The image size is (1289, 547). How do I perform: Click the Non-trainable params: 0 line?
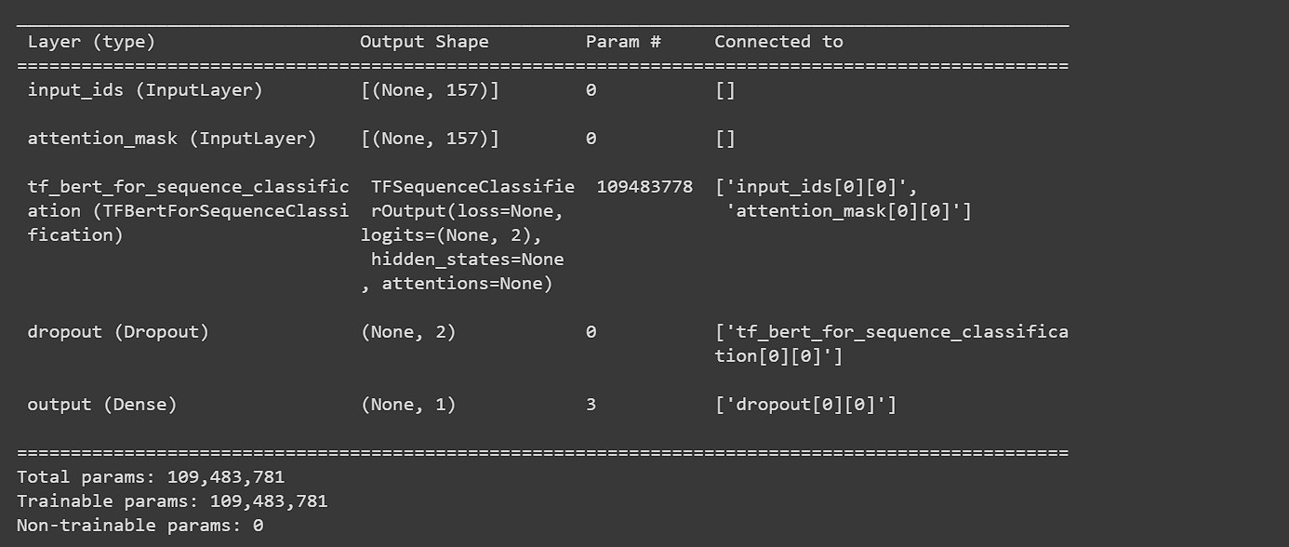[x=140, y=526]
